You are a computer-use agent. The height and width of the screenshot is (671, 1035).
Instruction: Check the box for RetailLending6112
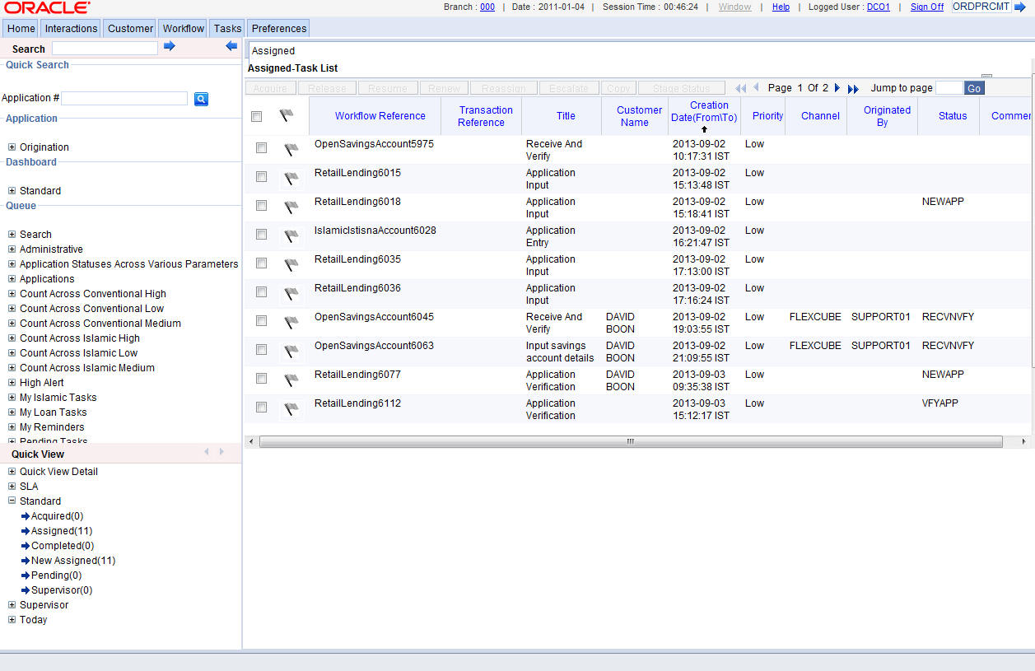click(261, 407)
